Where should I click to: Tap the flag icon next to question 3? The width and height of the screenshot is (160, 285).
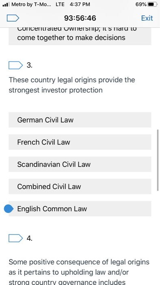[15, 65]
